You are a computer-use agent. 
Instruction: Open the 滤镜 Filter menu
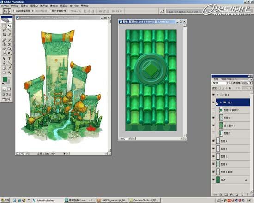click(x=54, y=6)
